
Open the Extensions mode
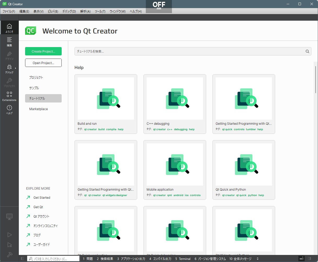click(x=9, y=96)
